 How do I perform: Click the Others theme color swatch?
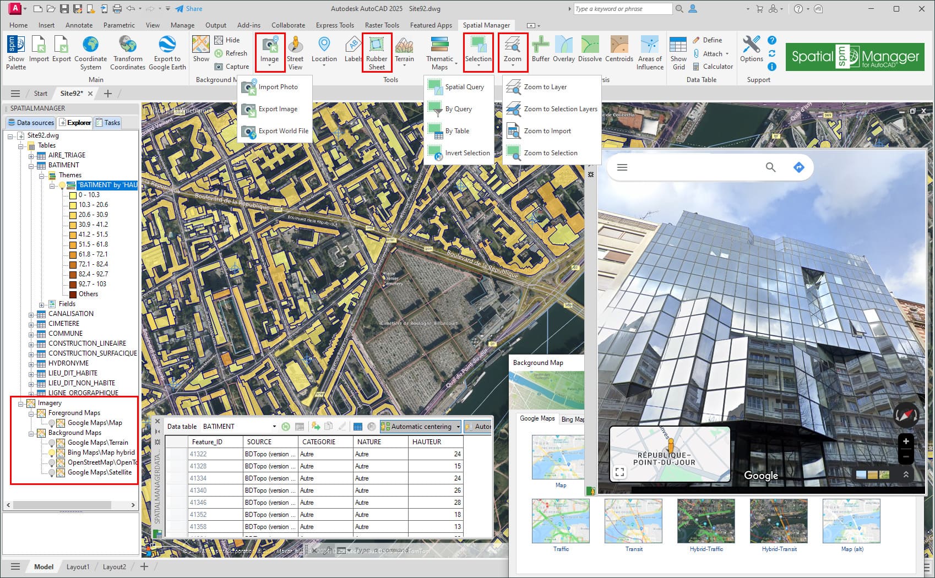point(73,295)
